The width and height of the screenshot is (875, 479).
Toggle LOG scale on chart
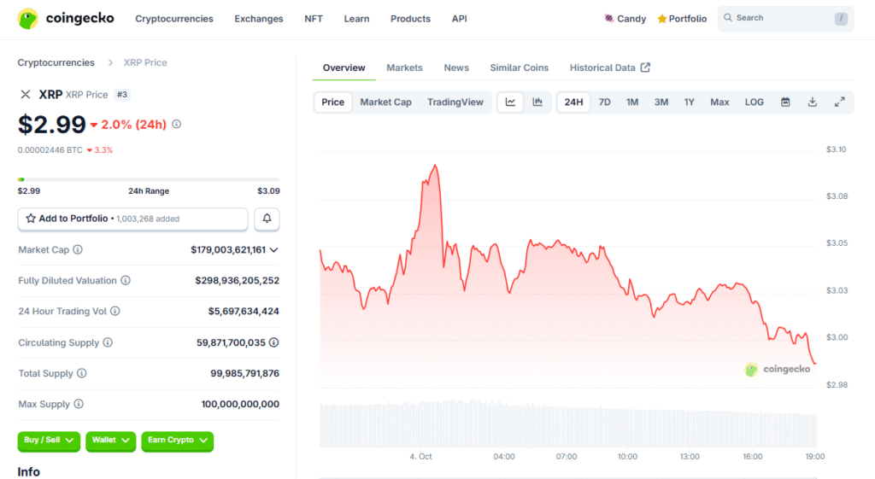(x=754, y=102)
